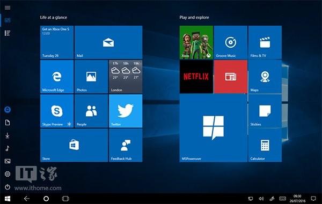
Task: Open Skype Preview tile
Action: 57,111
